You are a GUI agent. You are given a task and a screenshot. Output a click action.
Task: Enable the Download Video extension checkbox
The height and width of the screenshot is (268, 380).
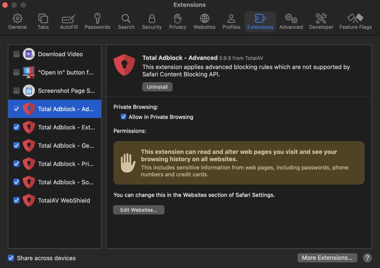pos(16,54)
